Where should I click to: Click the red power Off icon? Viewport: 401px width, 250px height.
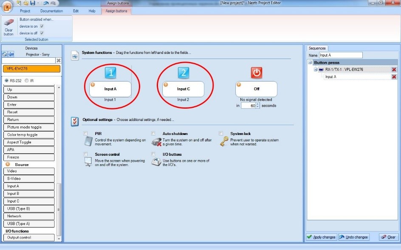[x=256, y=73]
